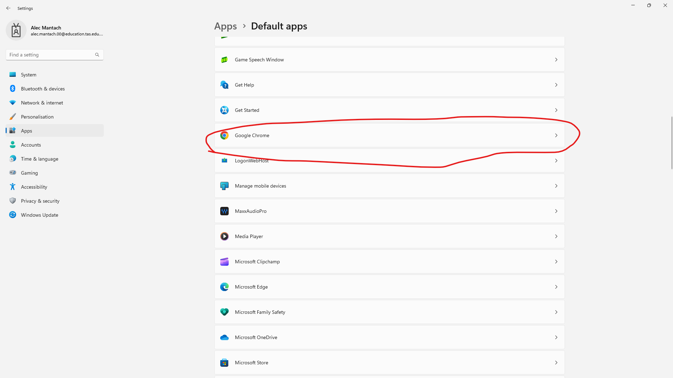Select the Apps section in sidebar
Screen dimensions: 673x378
[55, 131]
